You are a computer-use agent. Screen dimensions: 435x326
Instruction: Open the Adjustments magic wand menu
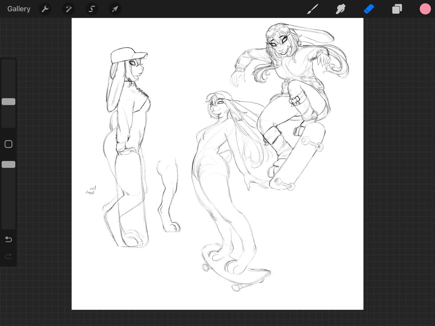click(x=68, y=9)
